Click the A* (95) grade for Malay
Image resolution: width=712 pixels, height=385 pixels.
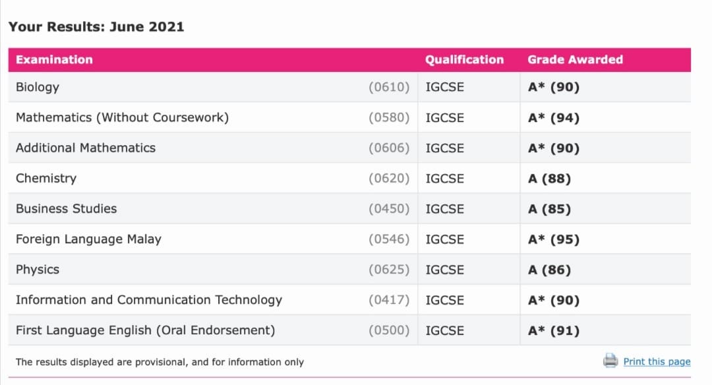[554, 239]
